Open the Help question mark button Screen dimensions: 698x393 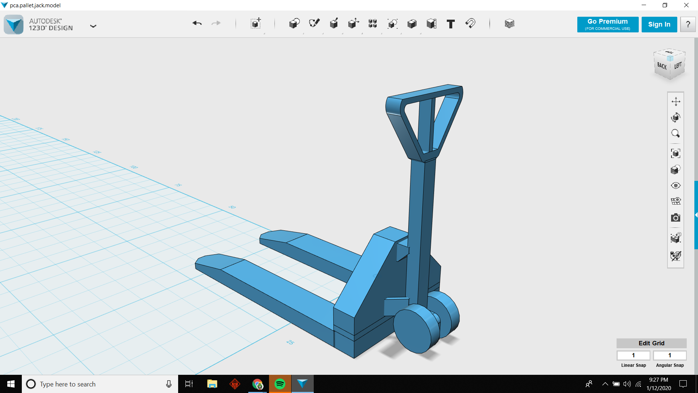pyautogui.click(x=688, y=24)
